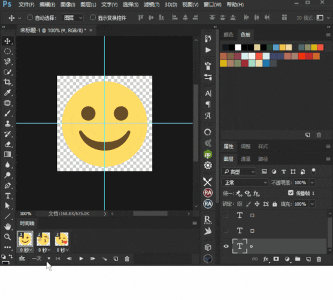This screenshot has width=333, height=300.
Task: Switch to the 通道 tab
Action: pos(246,159)
